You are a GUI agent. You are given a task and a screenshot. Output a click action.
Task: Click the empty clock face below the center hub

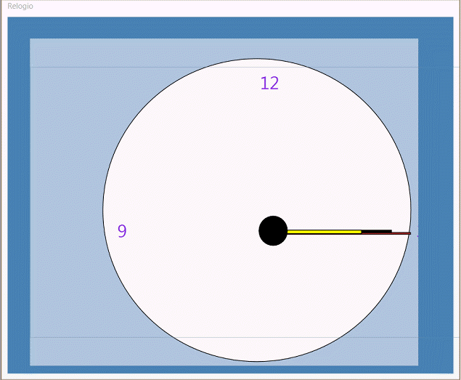tap(273, 298)
